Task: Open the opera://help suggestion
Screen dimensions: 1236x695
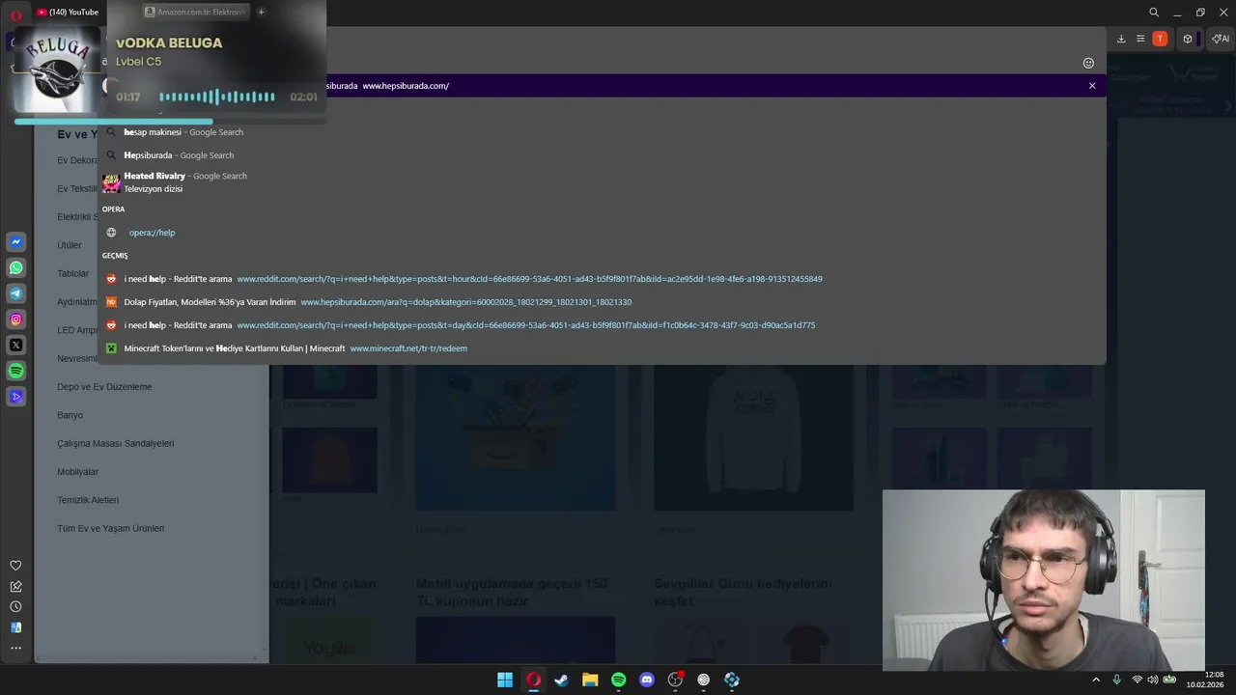Action: click(x=601, y=233)
